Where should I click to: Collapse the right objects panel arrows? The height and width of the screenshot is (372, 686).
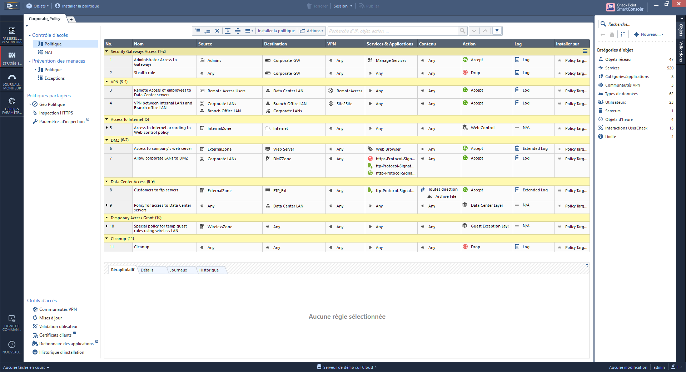[x=682, y=18]
